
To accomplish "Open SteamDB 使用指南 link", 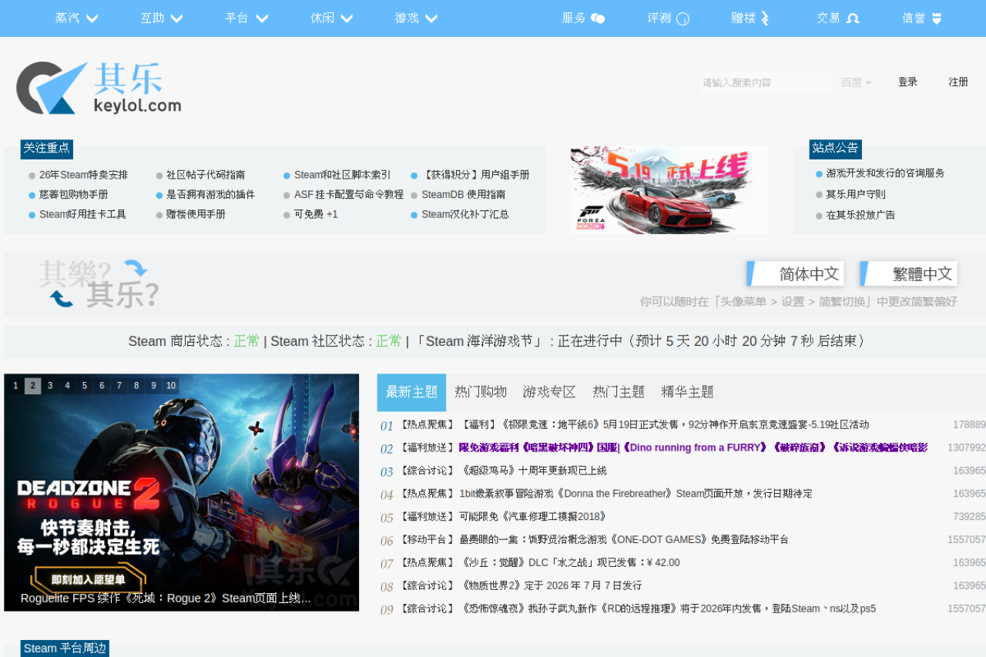I will 464,195.
